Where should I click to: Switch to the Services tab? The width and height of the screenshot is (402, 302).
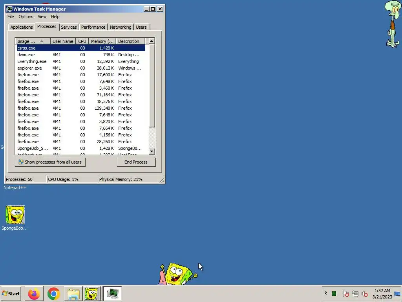click(69, 27)
